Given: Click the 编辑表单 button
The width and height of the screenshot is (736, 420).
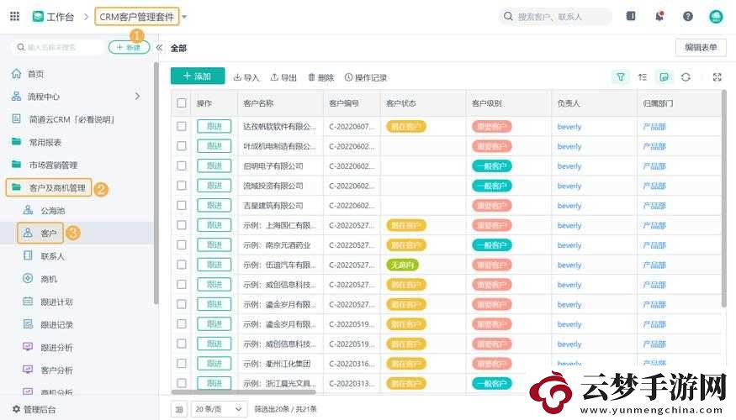Looking at the screenshot, I should (x=701, y=47).
